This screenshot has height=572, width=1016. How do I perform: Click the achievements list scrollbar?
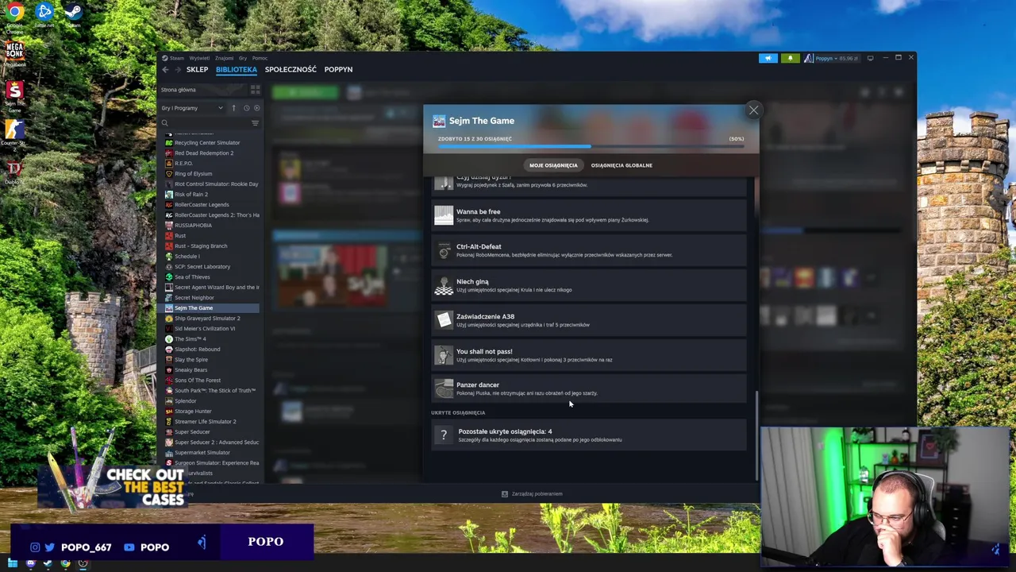[x=756, y=435]
